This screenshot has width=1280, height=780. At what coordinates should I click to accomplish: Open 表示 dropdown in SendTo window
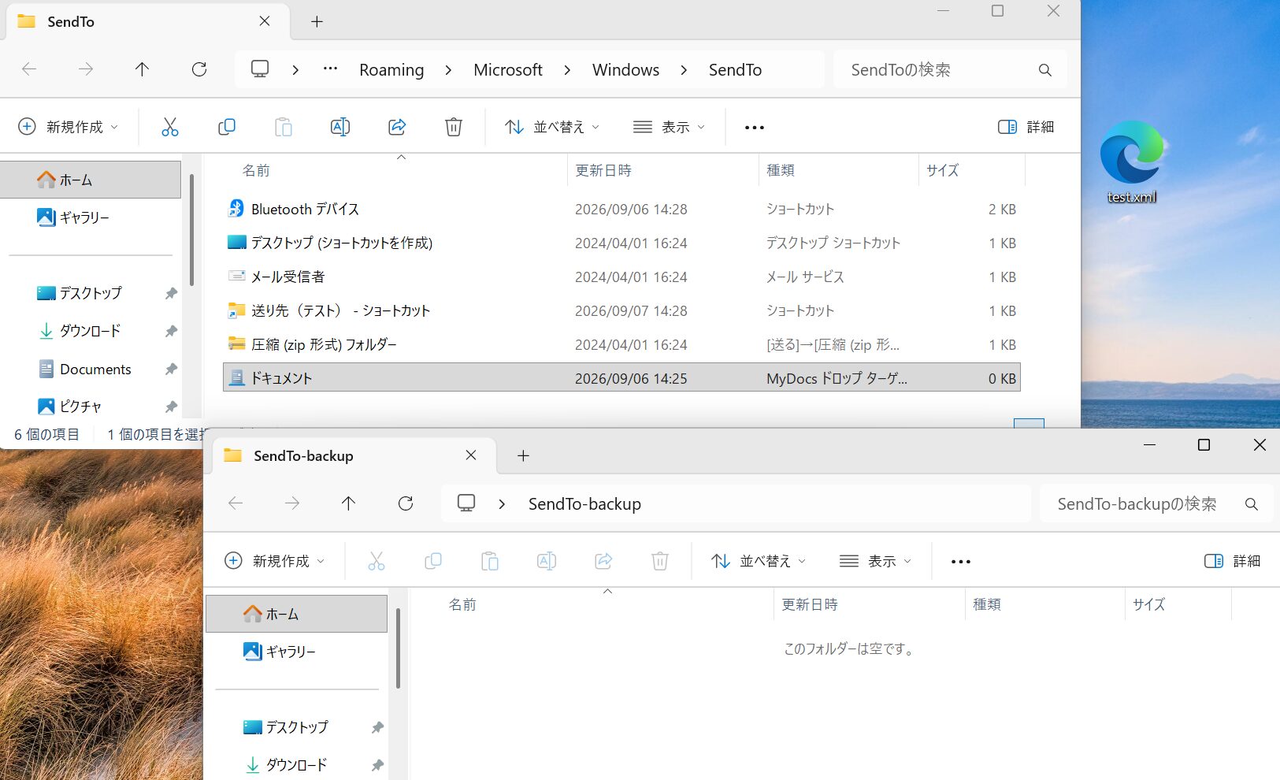tap(669, 127)
